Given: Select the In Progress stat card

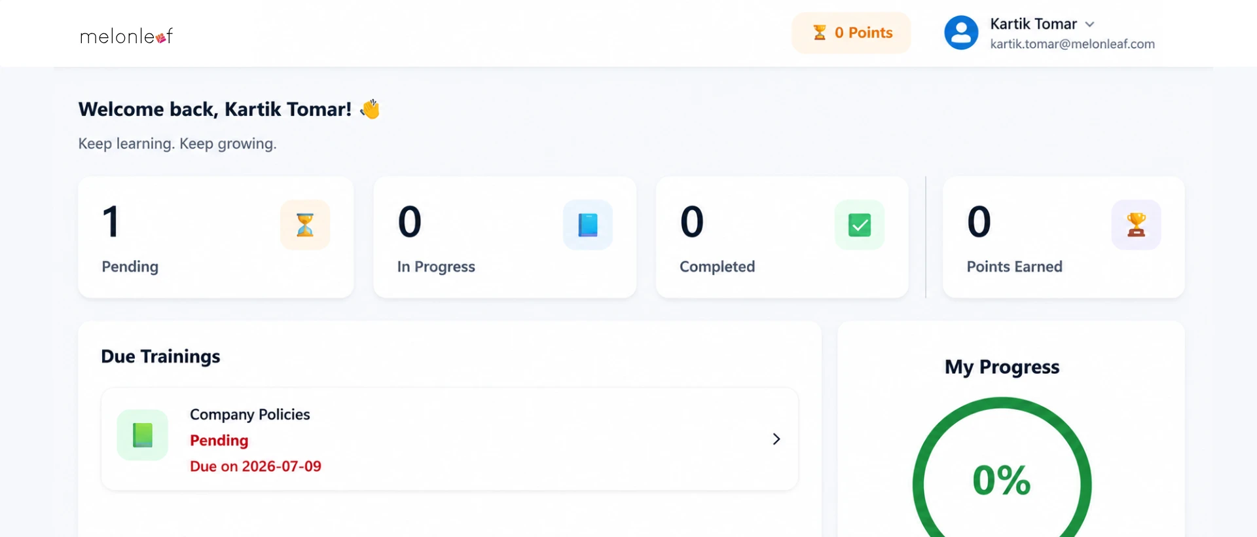Looking at the screenshot, I should pos(505,237).
